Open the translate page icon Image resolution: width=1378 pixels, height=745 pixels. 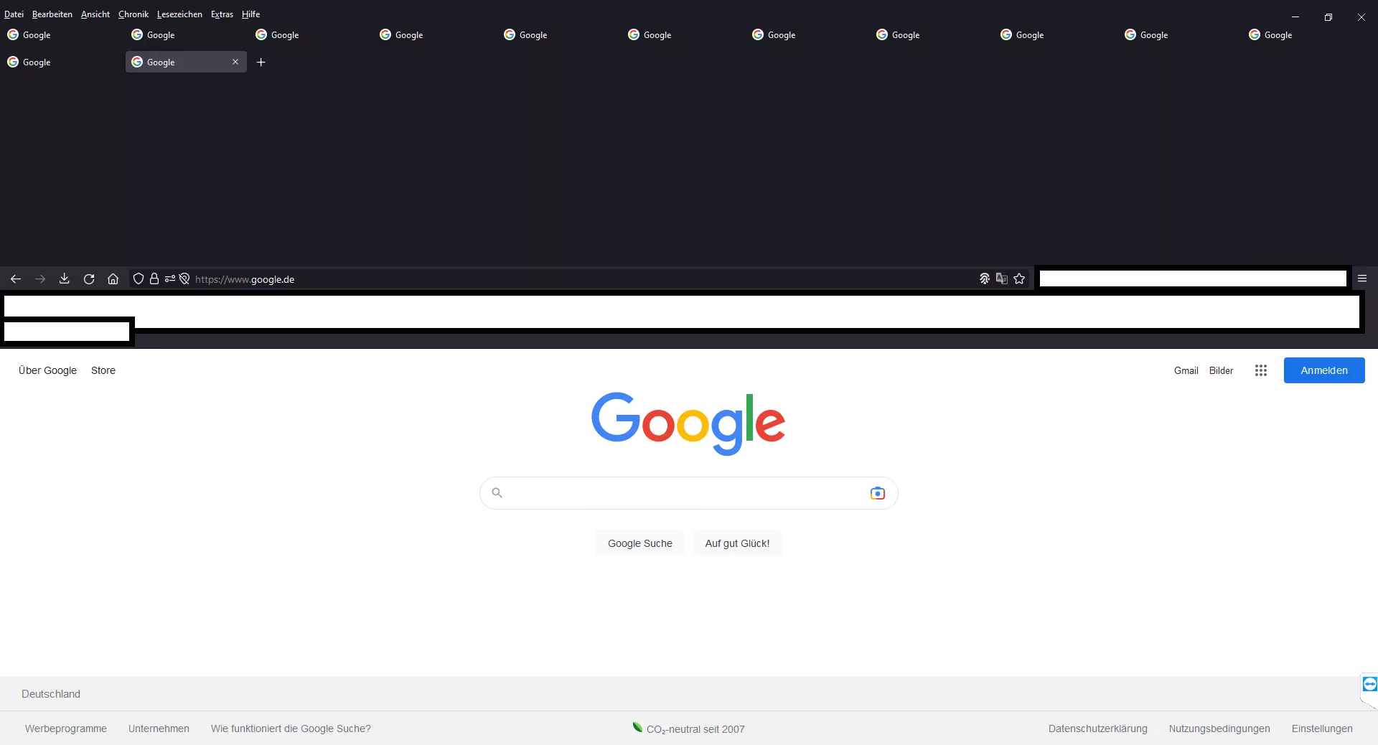pyautogui.click(x=1002, y=279)
